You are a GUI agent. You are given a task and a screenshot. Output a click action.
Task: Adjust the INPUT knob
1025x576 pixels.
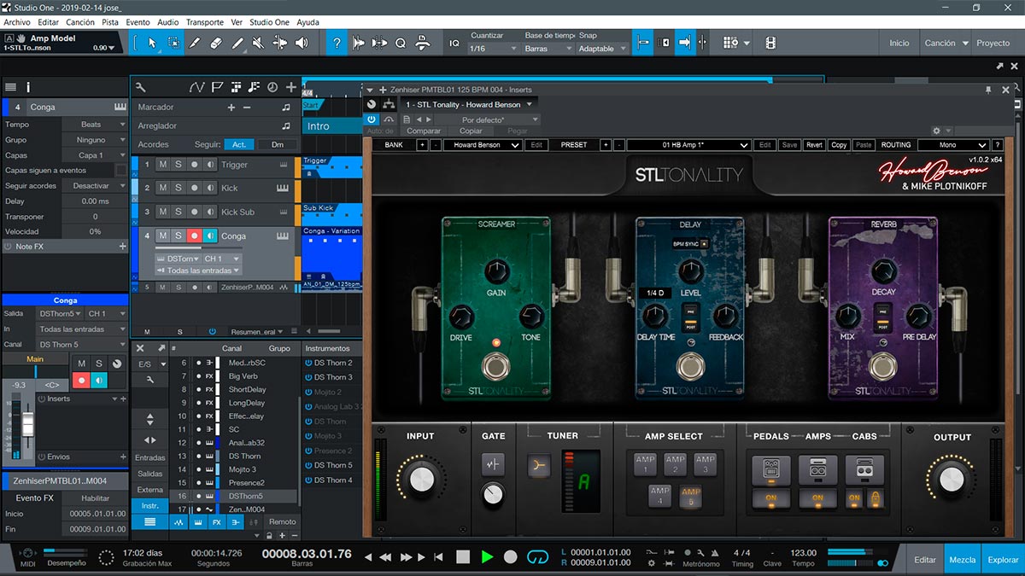[420, 480]
